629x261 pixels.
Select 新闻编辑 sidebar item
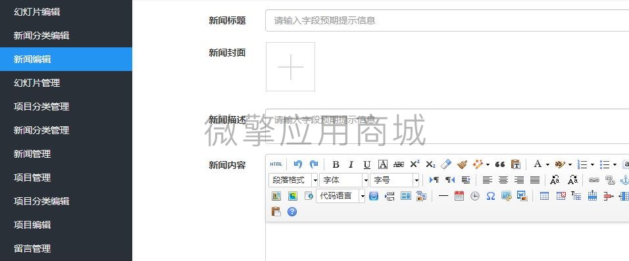pos(66,59)
